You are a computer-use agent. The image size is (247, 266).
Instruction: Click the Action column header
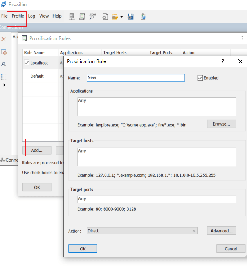point(206,52)
